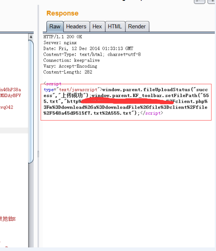Viewport: 216px width, 251px height.
Task: Click the 'Connection: keep-alive' line
Action: (71, 60)
